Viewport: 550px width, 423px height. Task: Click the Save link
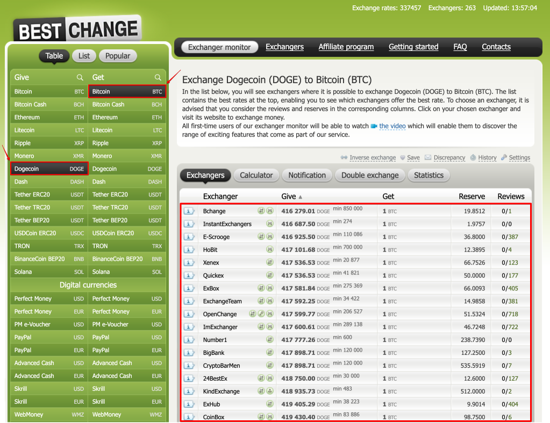pyautogui.click(x=413, y=158)
